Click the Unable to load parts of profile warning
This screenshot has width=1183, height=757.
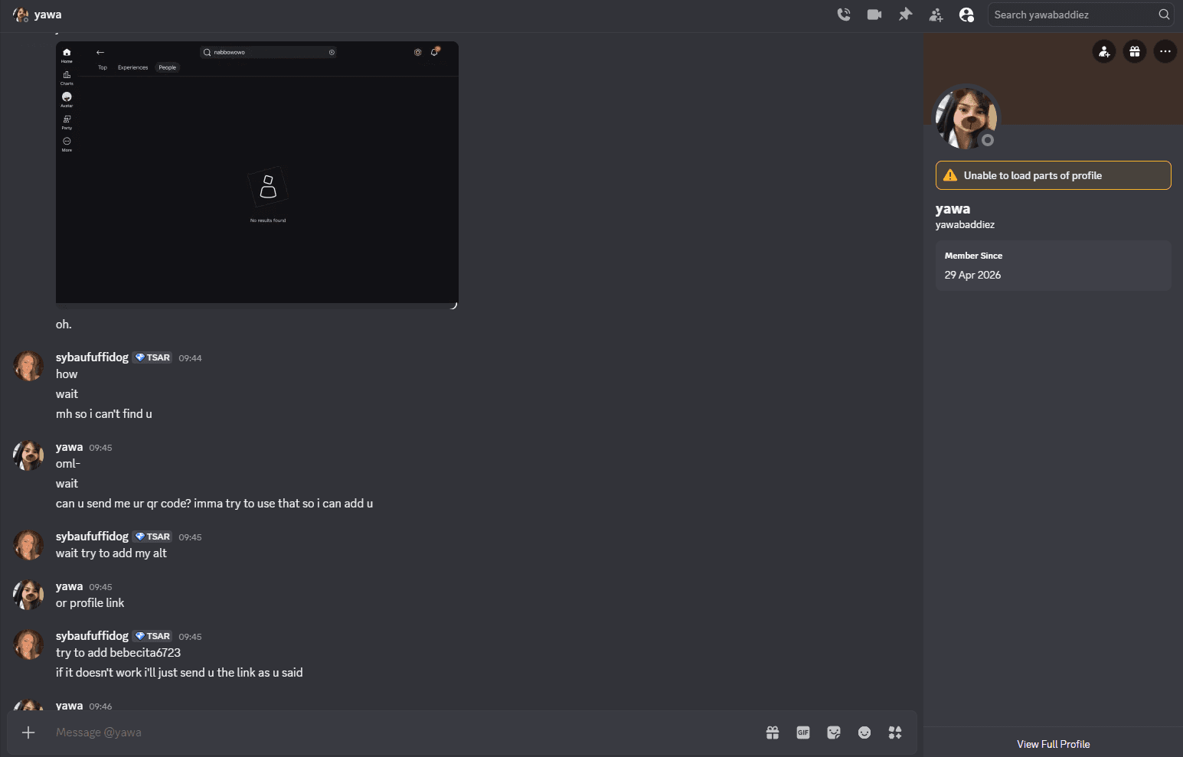[x=1053, y=175]
